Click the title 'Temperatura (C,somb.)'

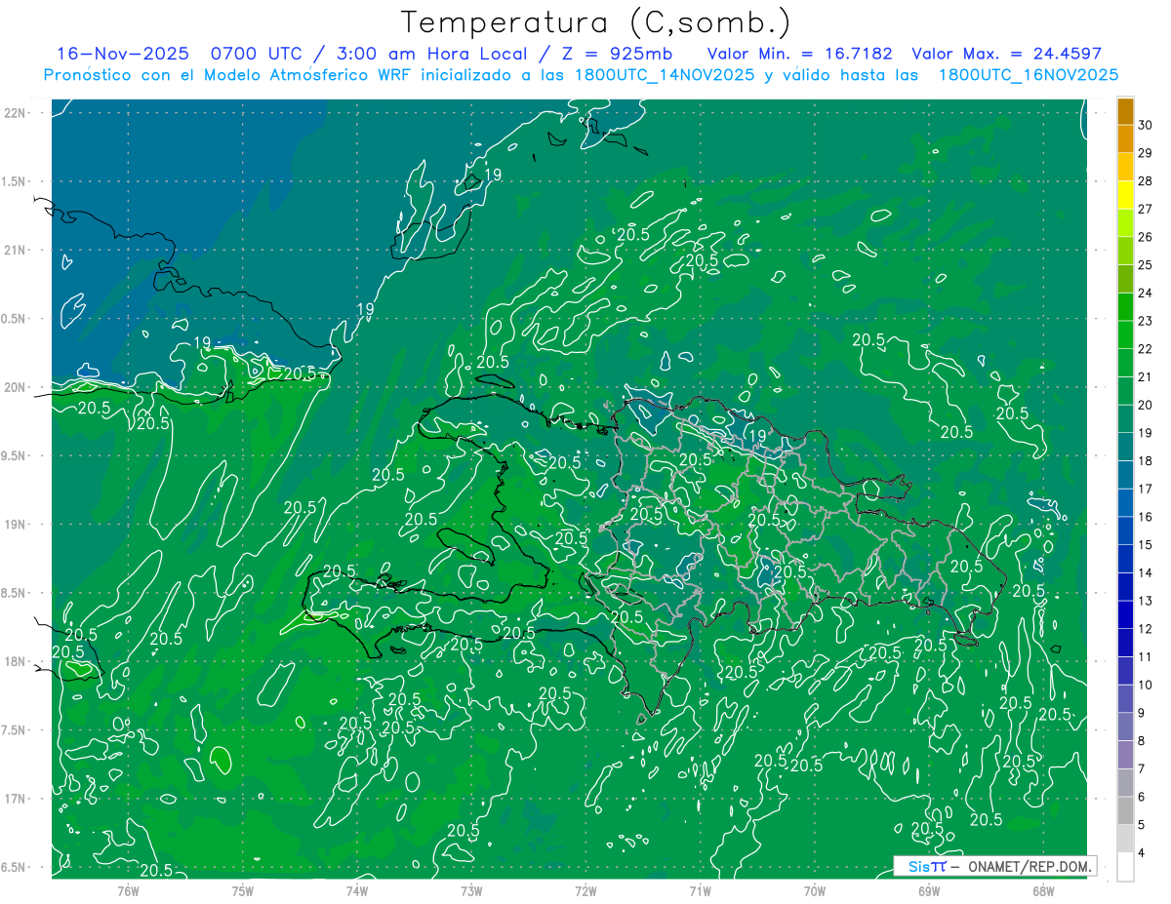coord(595,22)
